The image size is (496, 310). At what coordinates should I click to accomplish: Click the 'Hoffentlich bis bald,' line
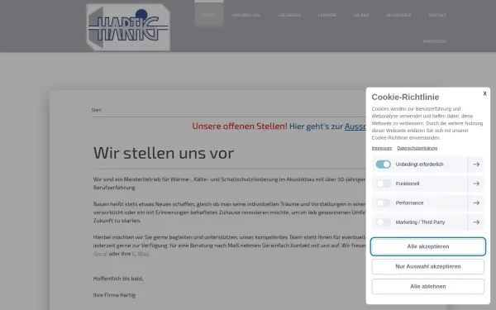coord(118,279)
